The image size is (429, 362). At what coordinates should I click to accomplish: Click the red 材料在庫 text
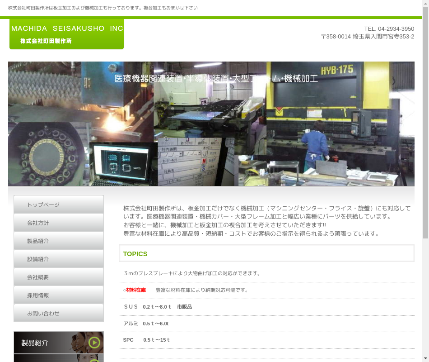(136, 290)
